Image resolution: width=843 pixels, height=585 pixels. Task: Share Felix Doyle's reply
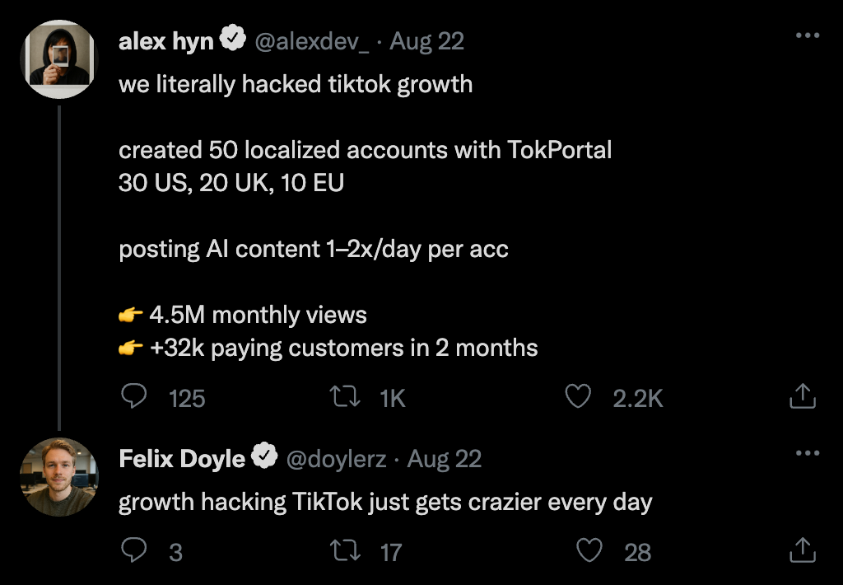802,550
